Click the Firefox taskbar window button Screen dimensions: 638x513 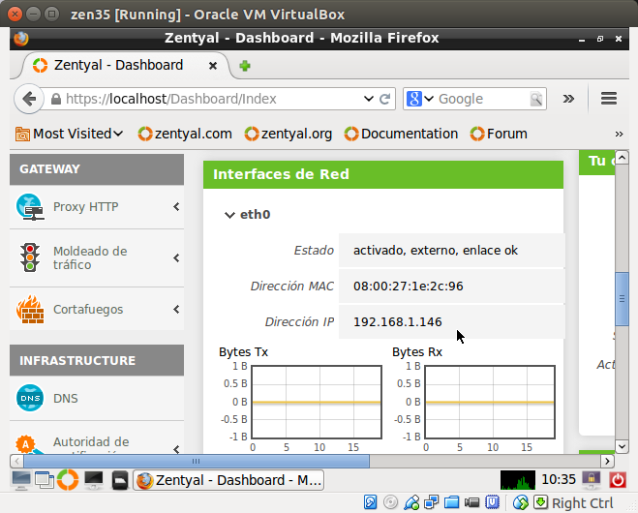[228, 480]
